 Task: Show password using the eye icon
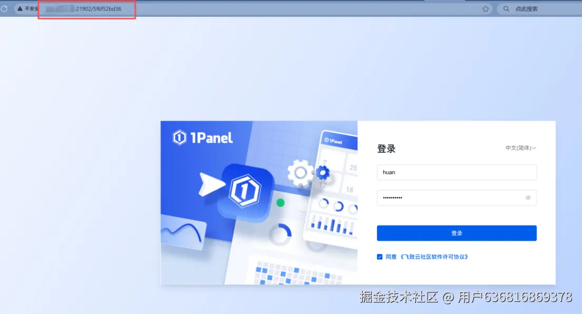tap(528, 198)
